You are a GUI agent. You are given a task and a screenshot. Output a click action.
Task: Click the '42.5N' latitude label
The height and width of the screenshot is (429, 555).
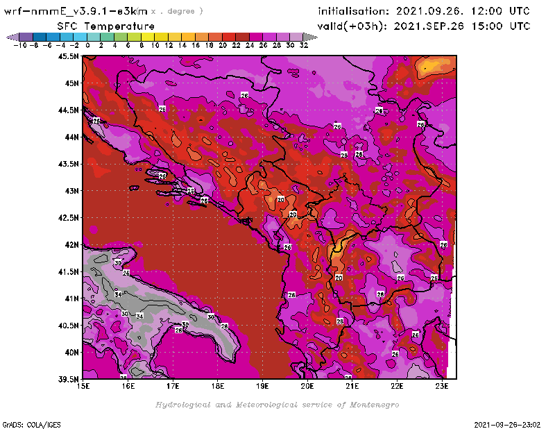(x=69, y=218)
